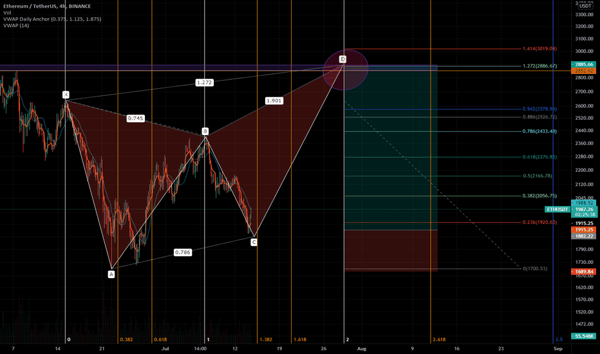The image size is (600, 354).
Task: Click the 0.618(2276.82) Fibonacci level
Action: [539, 157]
